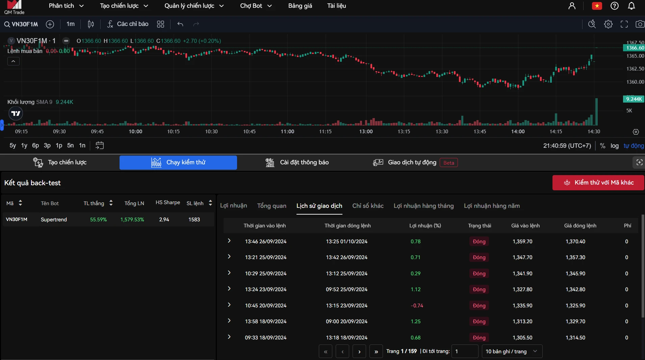Toggle percent scale on the chart
Screen dimensions: 645x360
pyautogui.click(x=602, y=146)
